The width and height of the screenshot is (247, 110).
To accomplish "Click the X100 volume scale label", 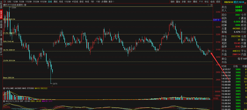I will coord(216,99).
